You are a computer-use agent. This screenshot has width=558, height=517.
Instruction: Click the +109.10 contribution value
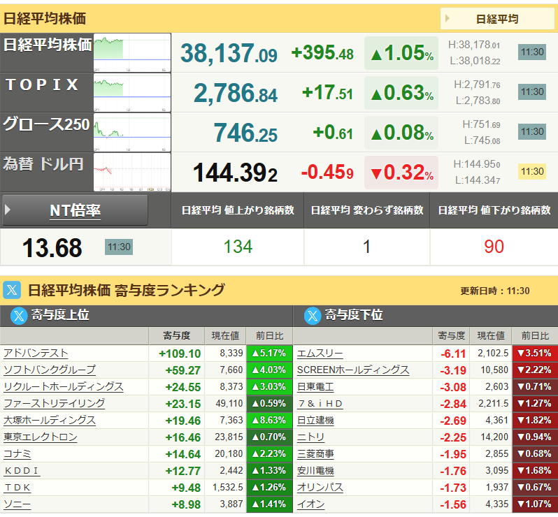pos(180,354)
